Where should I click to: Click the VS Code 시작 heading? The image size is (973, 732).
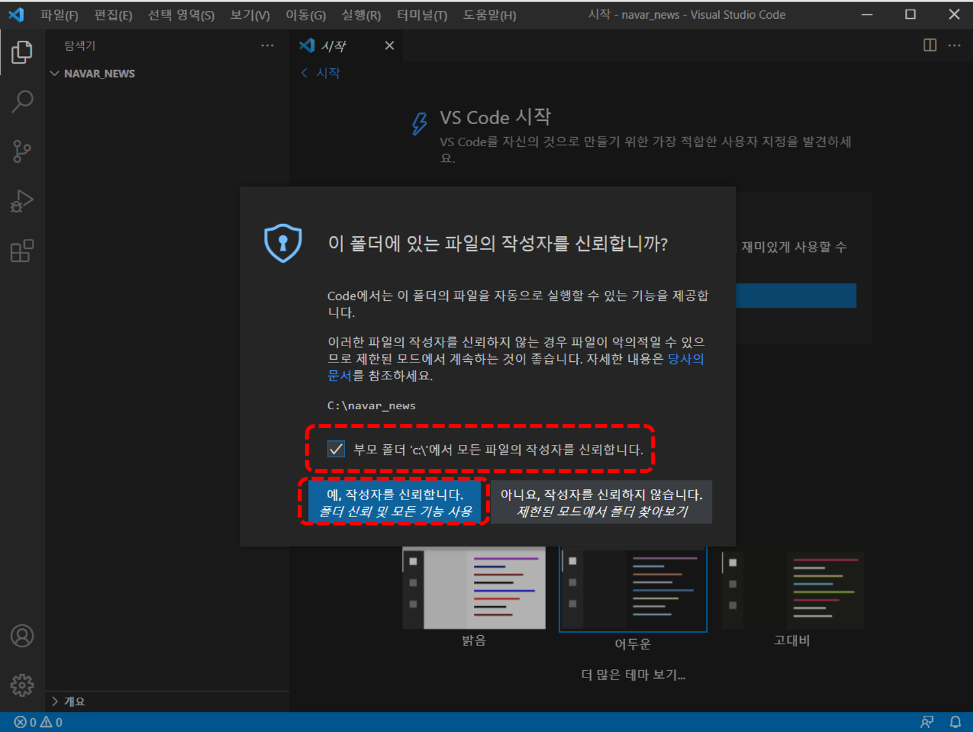(x=495, y=118)
